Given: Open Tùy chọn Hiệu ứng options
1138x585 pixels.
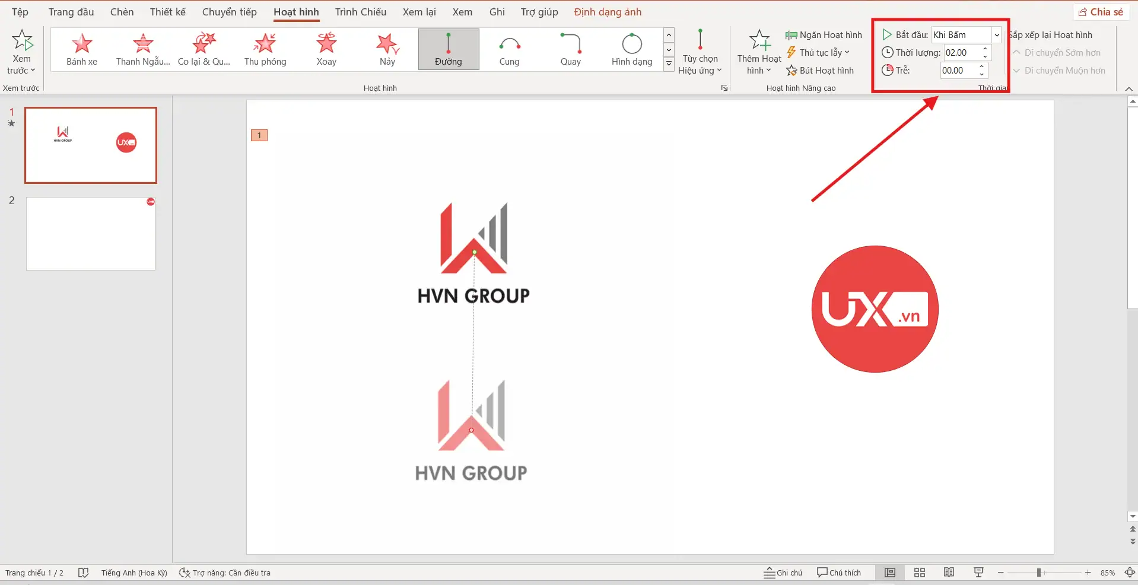Looking at the screenshot, I should 700,52.
